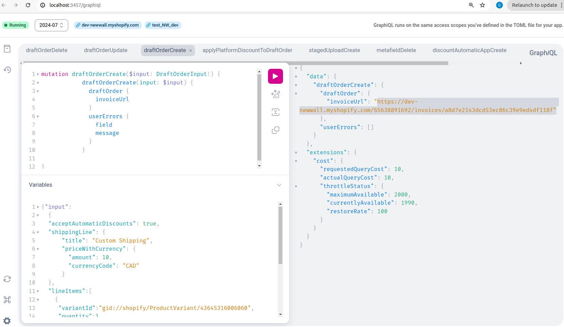The height and width of the screenshot is (327, 564).
Task: Run the draftOrderCreate mutation with play button
Action: coord(275,76)
